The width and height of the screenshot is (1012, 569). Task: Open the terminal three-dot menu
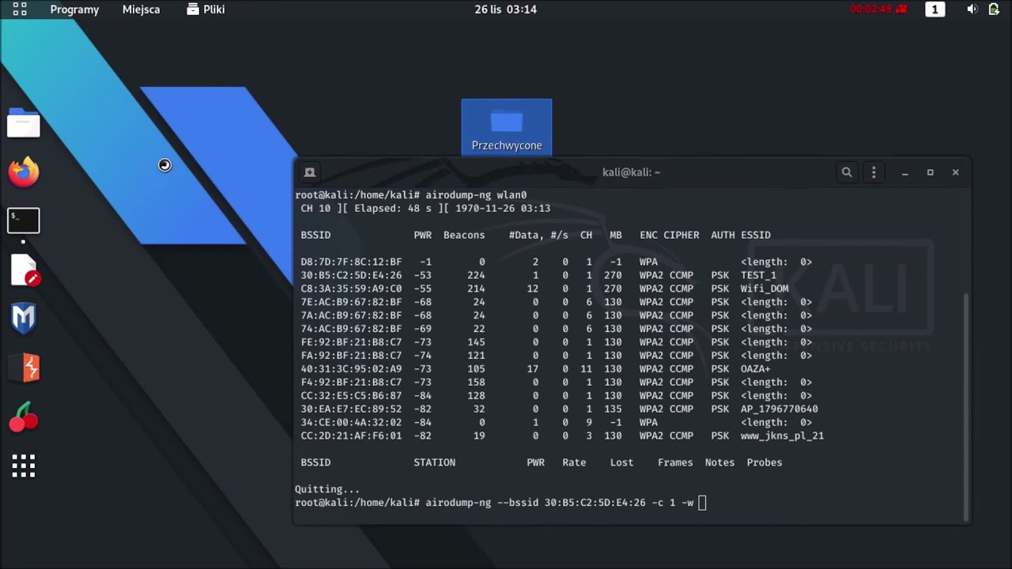[x=874, y=172]
